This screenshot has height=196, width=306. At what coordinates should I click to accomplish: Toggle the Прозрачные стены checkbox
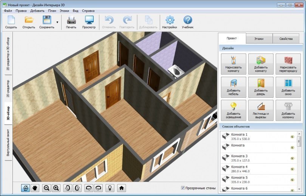[183, 188]
